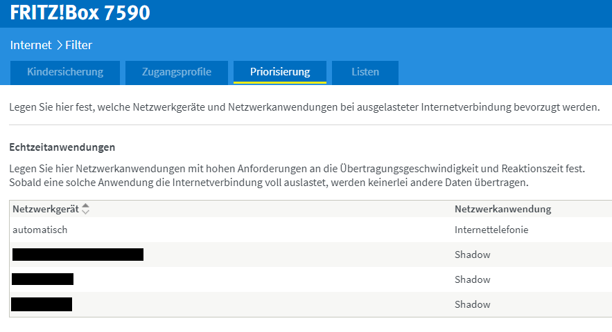The image size is (612, 332).
Task: Click the Filter breadcrumb item
Action: click(78, 45)
